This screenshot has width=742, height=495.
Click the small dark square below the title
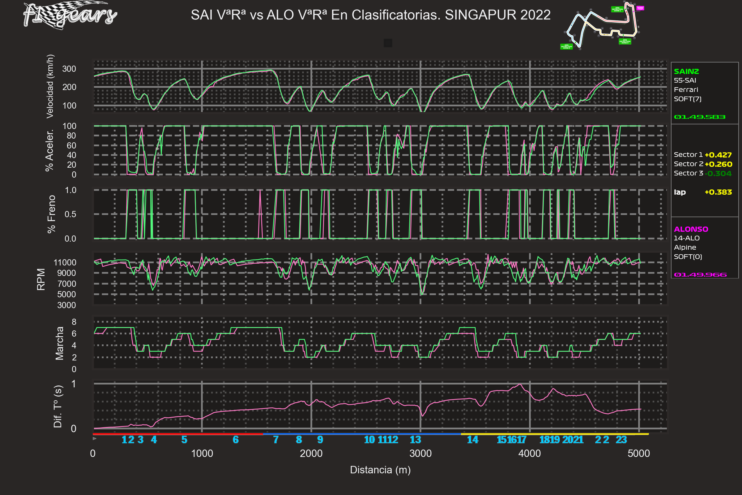(x=388, y=43)
